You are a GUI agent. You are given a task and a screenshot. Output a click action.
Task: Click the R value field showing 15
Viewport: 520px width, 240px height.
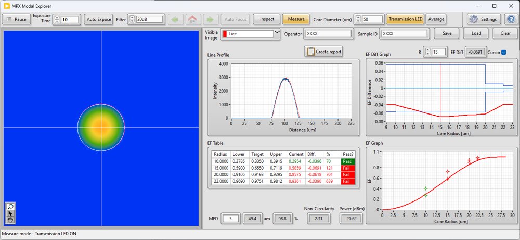coord(439,52)
